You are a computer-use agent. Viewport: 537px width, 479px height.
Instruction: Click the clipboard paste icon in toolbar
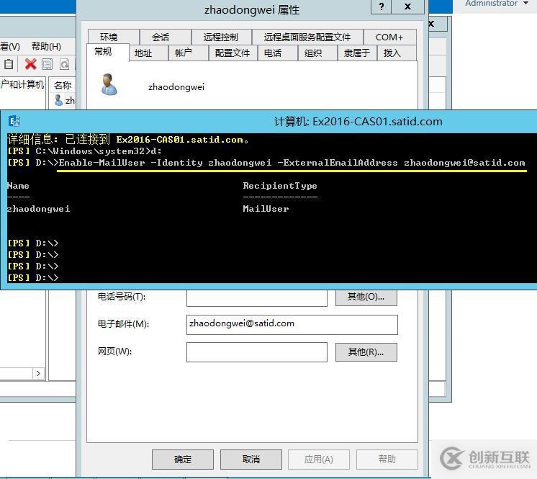coord(9,64)
